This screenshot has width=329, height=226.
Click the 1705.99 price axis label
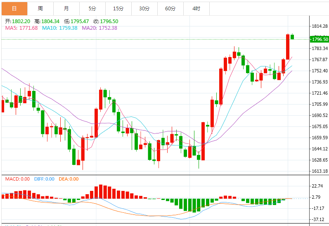pos(320,104)
